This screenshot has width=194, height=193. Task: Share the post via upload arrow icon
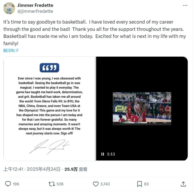[x=183, y=184]
